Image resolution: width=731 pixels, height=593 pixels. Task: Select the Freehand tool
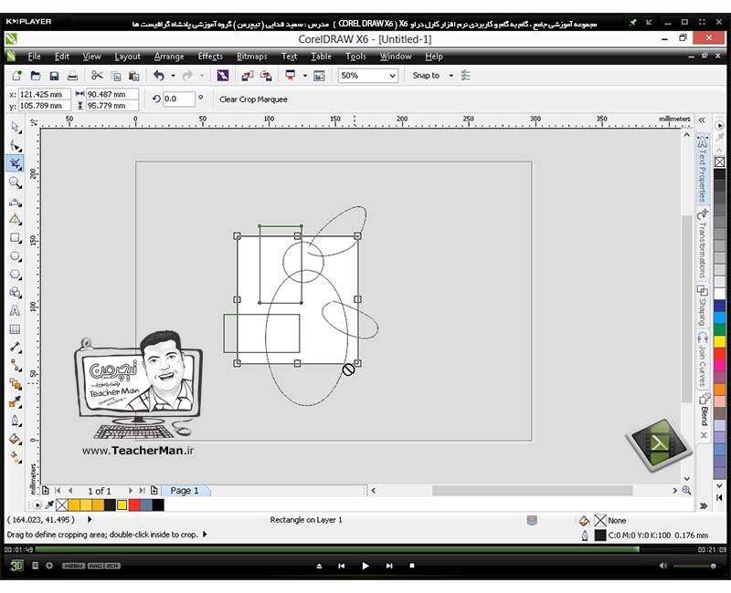[15, 202]
